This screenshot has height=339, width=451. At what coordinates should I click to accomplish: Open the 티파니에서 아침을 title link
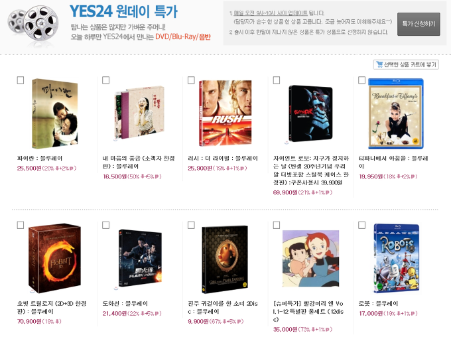coord(393,162)
